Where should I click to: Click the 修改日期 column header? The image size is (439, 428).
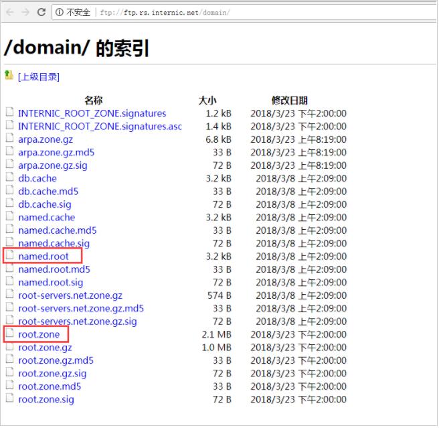pyautogui.click(x=290, y=100)
